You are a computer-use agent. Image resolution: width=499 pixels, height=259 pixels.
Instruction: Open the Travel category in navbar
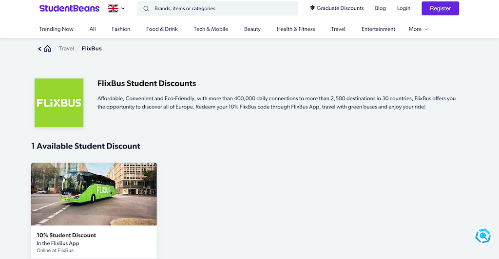pyautogui.click(x=338, y=29)
